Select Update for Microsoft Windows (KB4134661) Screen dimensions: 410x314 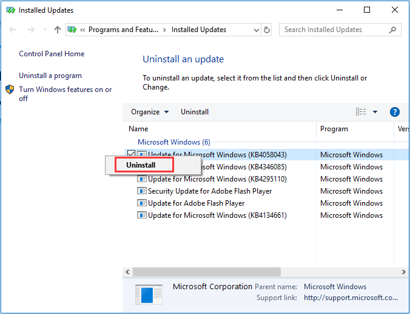pyautogui.click(x=217, y=215)
